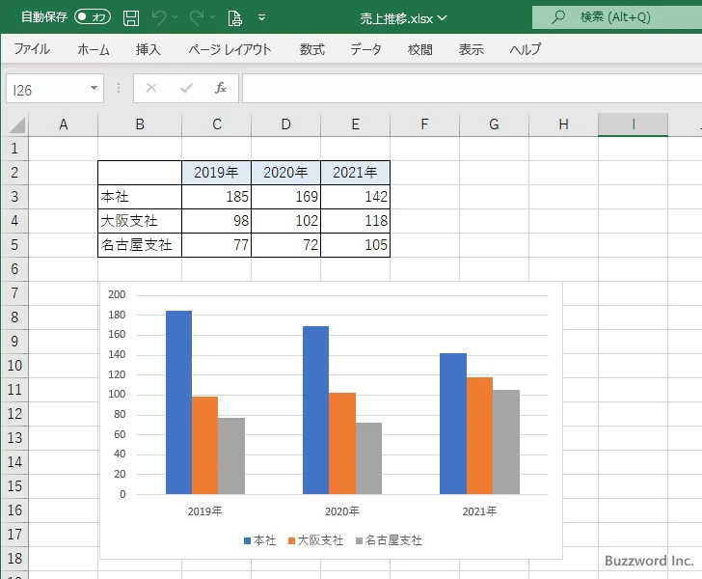Expand the Name Box dropdown arrow
Screen dimensions: 702x579
94,88
